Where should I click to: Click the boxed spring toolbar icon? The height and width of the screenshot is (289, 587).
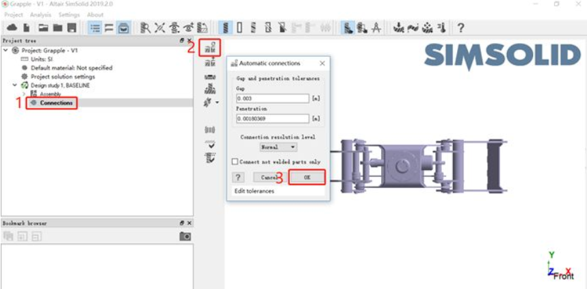pyautogui.click(x=268, y=27)
